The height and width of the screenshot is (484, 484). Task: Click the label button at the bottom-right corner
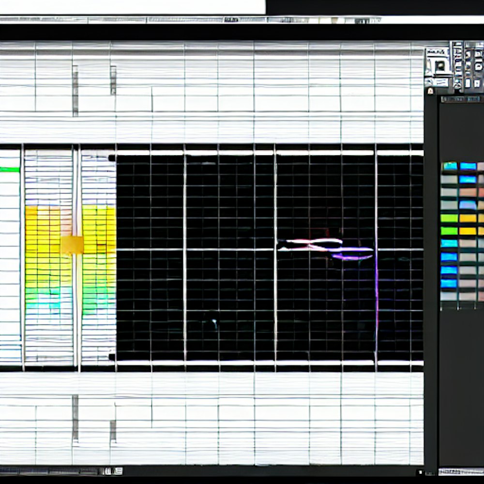460,471
